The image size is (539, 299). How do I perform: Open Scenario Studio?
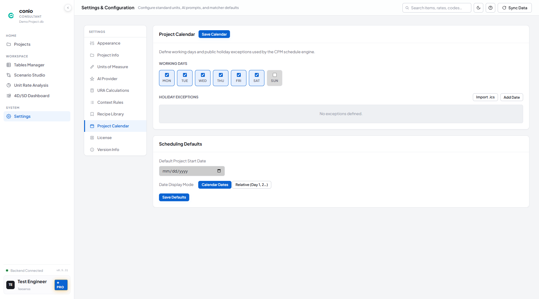pyautogui.click(x=37, y=75)
